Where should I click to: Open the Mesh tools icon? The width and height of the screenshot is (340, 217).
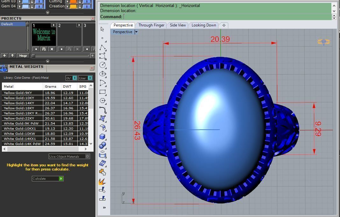[x=103, y=163]
